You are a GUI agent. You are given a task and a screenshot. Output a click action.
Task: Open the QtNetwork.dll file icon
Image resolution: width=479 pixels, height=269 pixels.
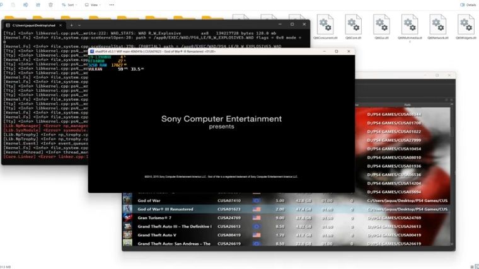click(438, 26)
